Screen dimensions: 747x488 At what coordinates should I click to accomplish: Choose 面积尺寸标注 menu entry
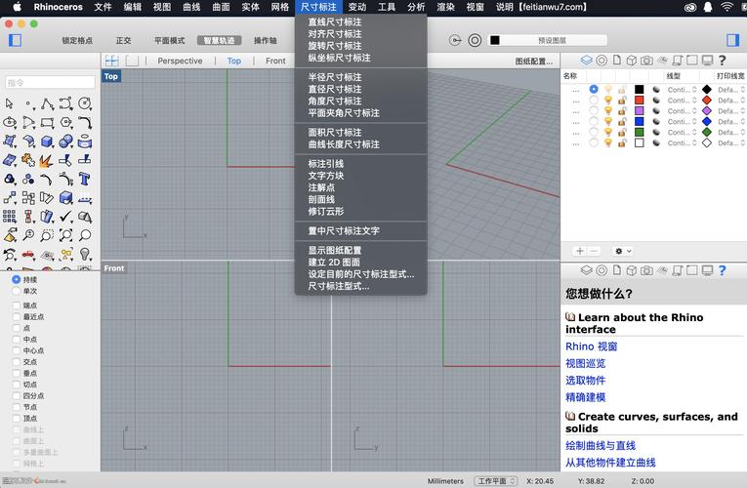click(x=335, y=133)
